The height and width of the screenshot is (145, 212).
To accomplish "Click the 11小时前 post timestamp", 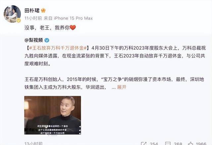I will tap(33, 18).
